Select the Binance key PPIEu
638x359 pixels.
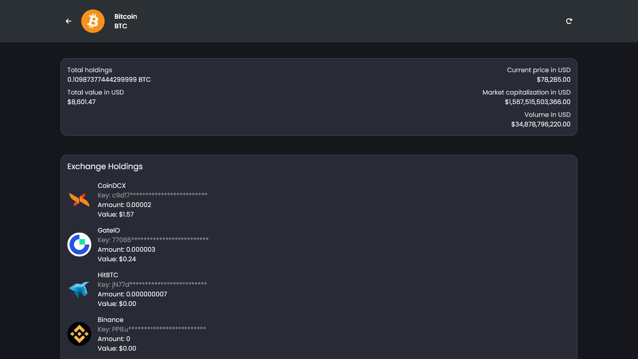click(152, 329)
